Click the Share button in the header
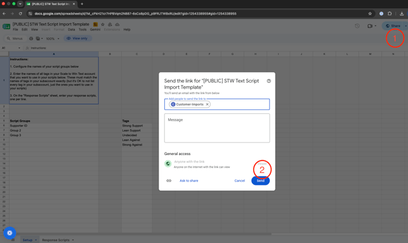Image resolution: width=408 pixels, height=243 pixels. click(x=393, y=26)
